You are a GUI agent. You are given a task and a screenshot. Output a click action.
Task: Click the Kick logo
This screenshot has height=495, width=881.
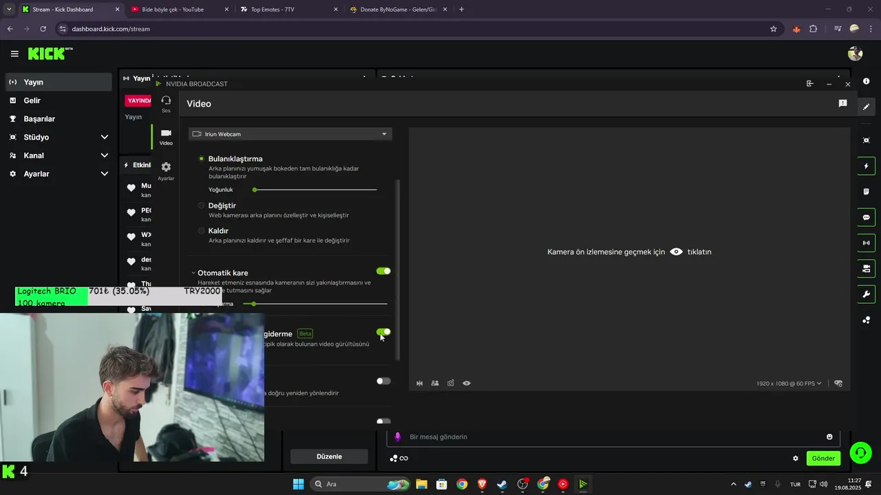[50, 53]
